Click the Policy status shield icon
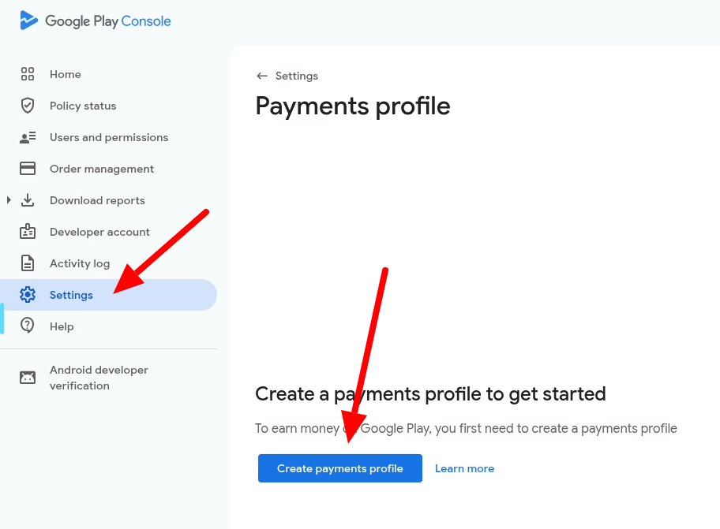Image resolution: width=720 pixels, height=529 pixels. click(28, 106)
